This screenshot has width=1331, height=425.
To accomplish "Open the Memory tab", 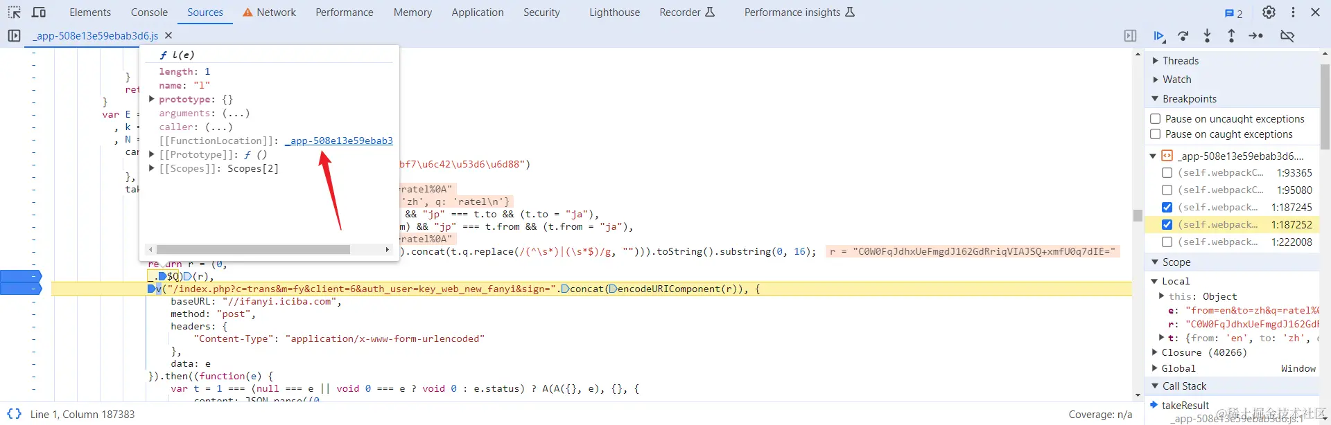I will (x=412, y=12).
